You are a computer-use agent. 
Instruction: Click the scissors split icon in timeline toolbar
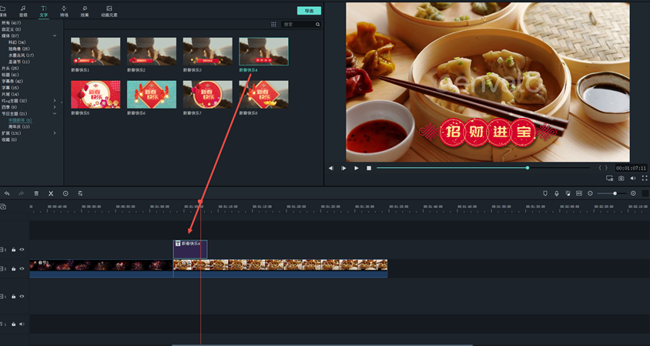(51, 193)
